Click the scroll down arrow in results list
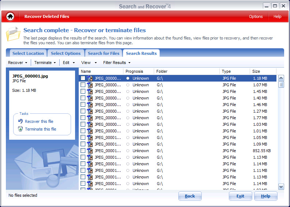 281,187
